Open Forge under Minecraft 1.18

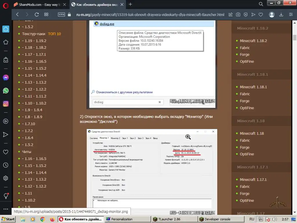(x=245, y=147)
